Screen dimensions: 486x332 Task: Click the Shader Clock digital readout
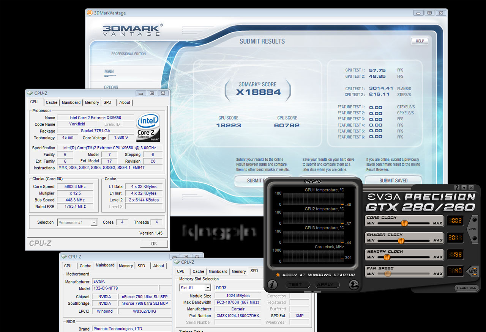pyautogui.click(x=455, y=238)
